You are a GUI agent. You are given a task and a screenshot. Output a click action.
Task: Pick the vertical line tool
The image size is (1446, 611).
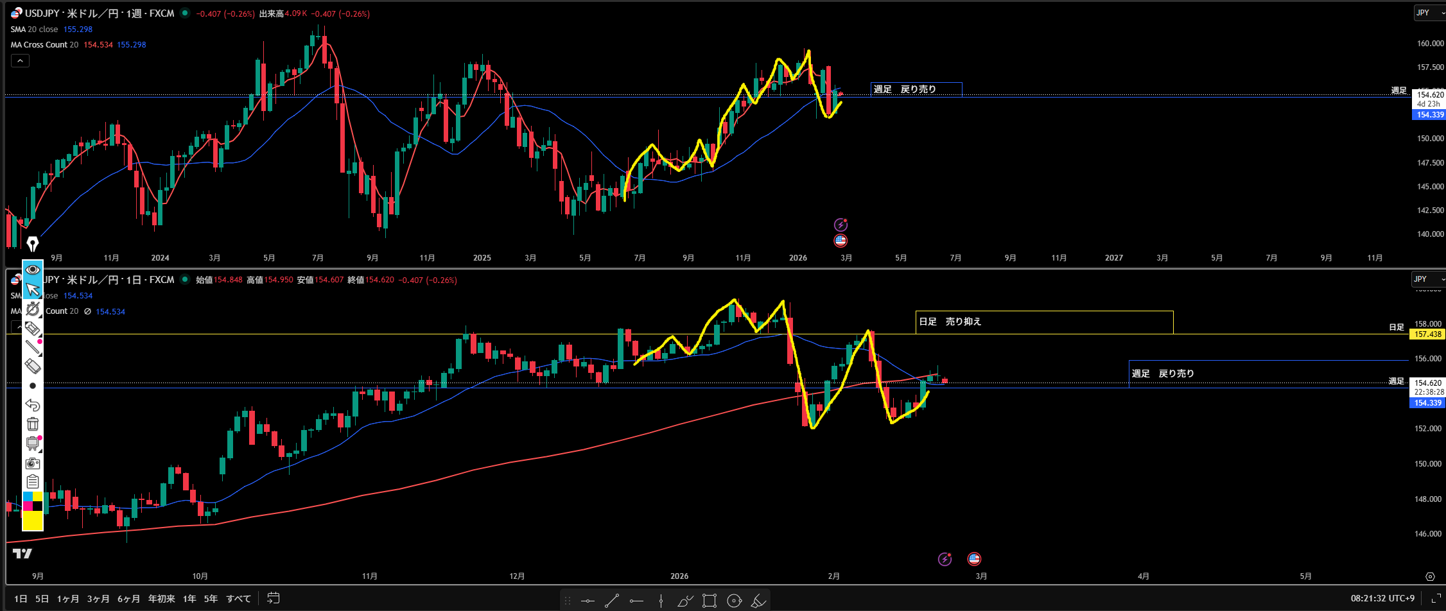click(x=661, y=601)
